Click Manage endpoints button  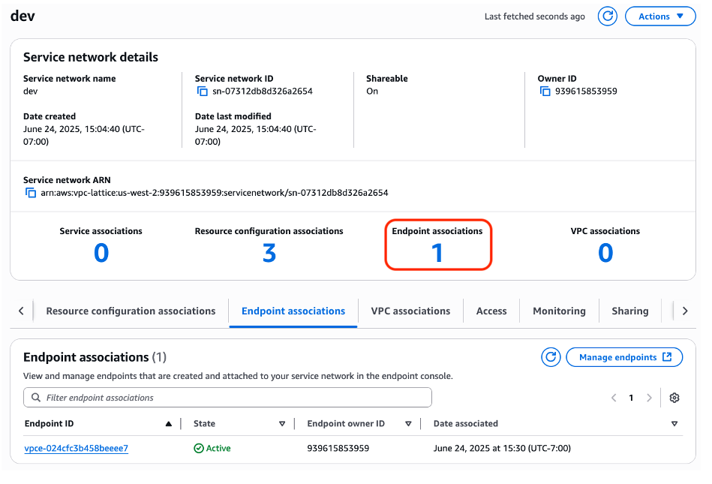tap(624, 357)
